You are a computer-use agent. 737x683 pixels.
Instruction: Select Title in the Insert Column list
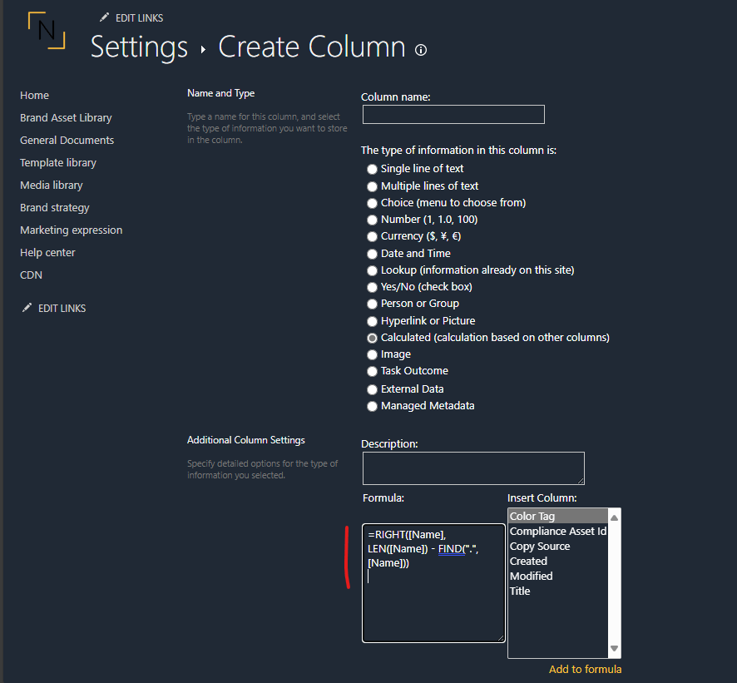[520, 591]
